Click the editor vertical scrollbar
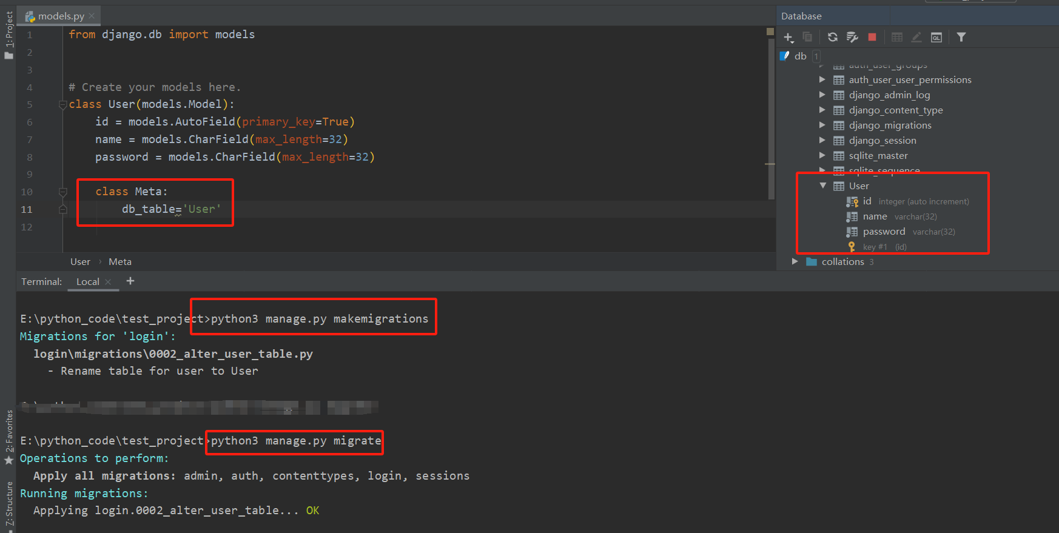Screen dimensions: 1059x533 click(x=771, y=118)
